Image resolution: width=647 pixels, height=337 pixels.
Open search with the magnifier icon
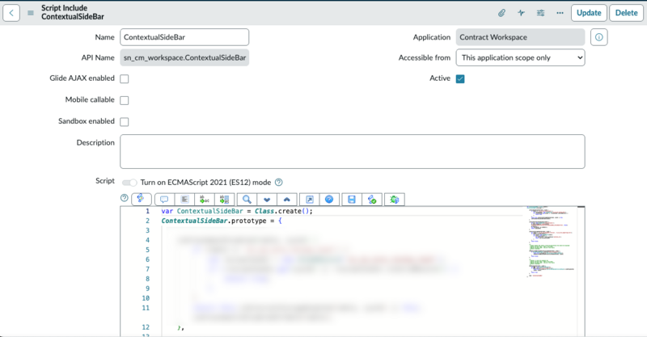(247, 200)
